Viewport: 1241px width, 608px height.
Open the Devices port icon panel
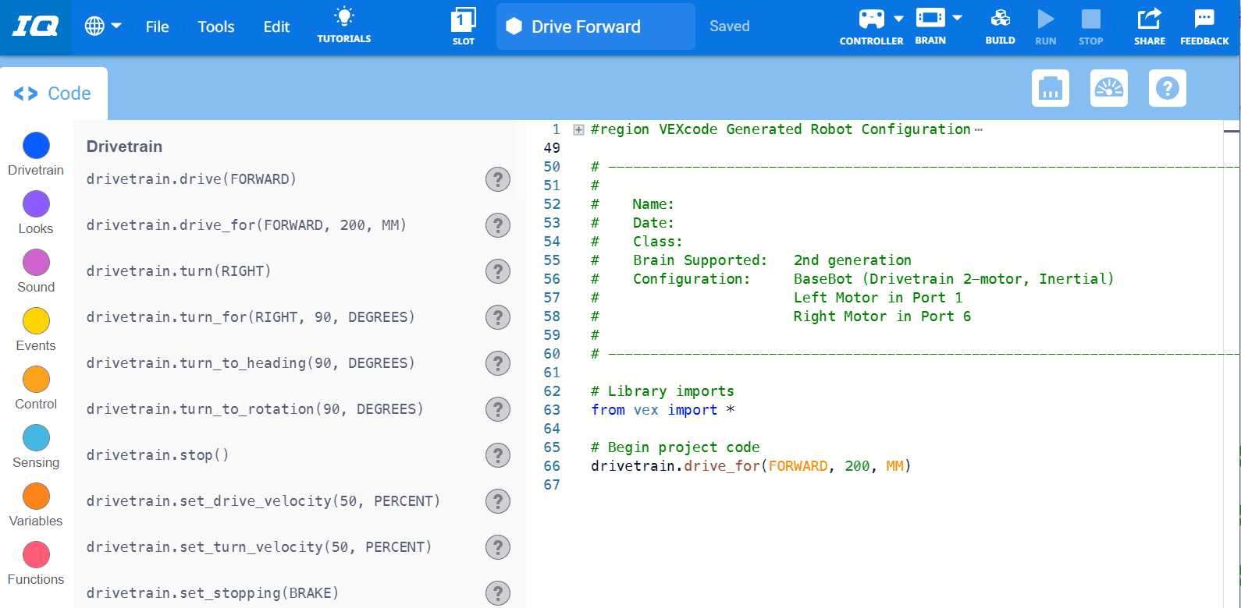coord(1051,88)
